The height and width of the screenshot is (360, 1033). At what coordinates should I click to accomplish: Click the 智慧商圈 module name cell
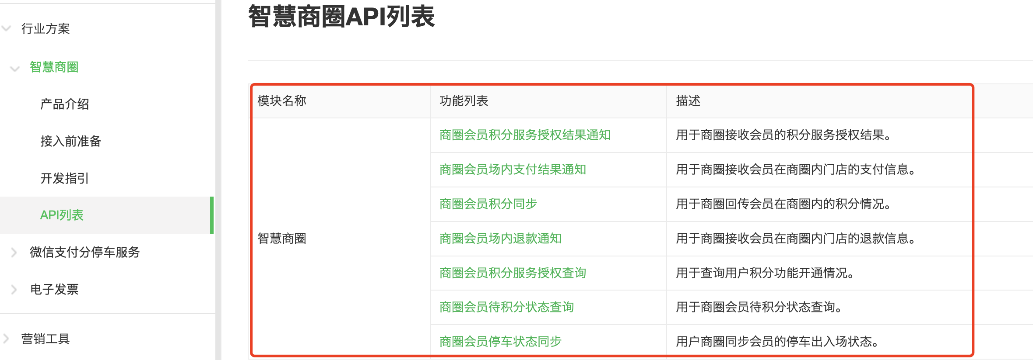point(282,239)
